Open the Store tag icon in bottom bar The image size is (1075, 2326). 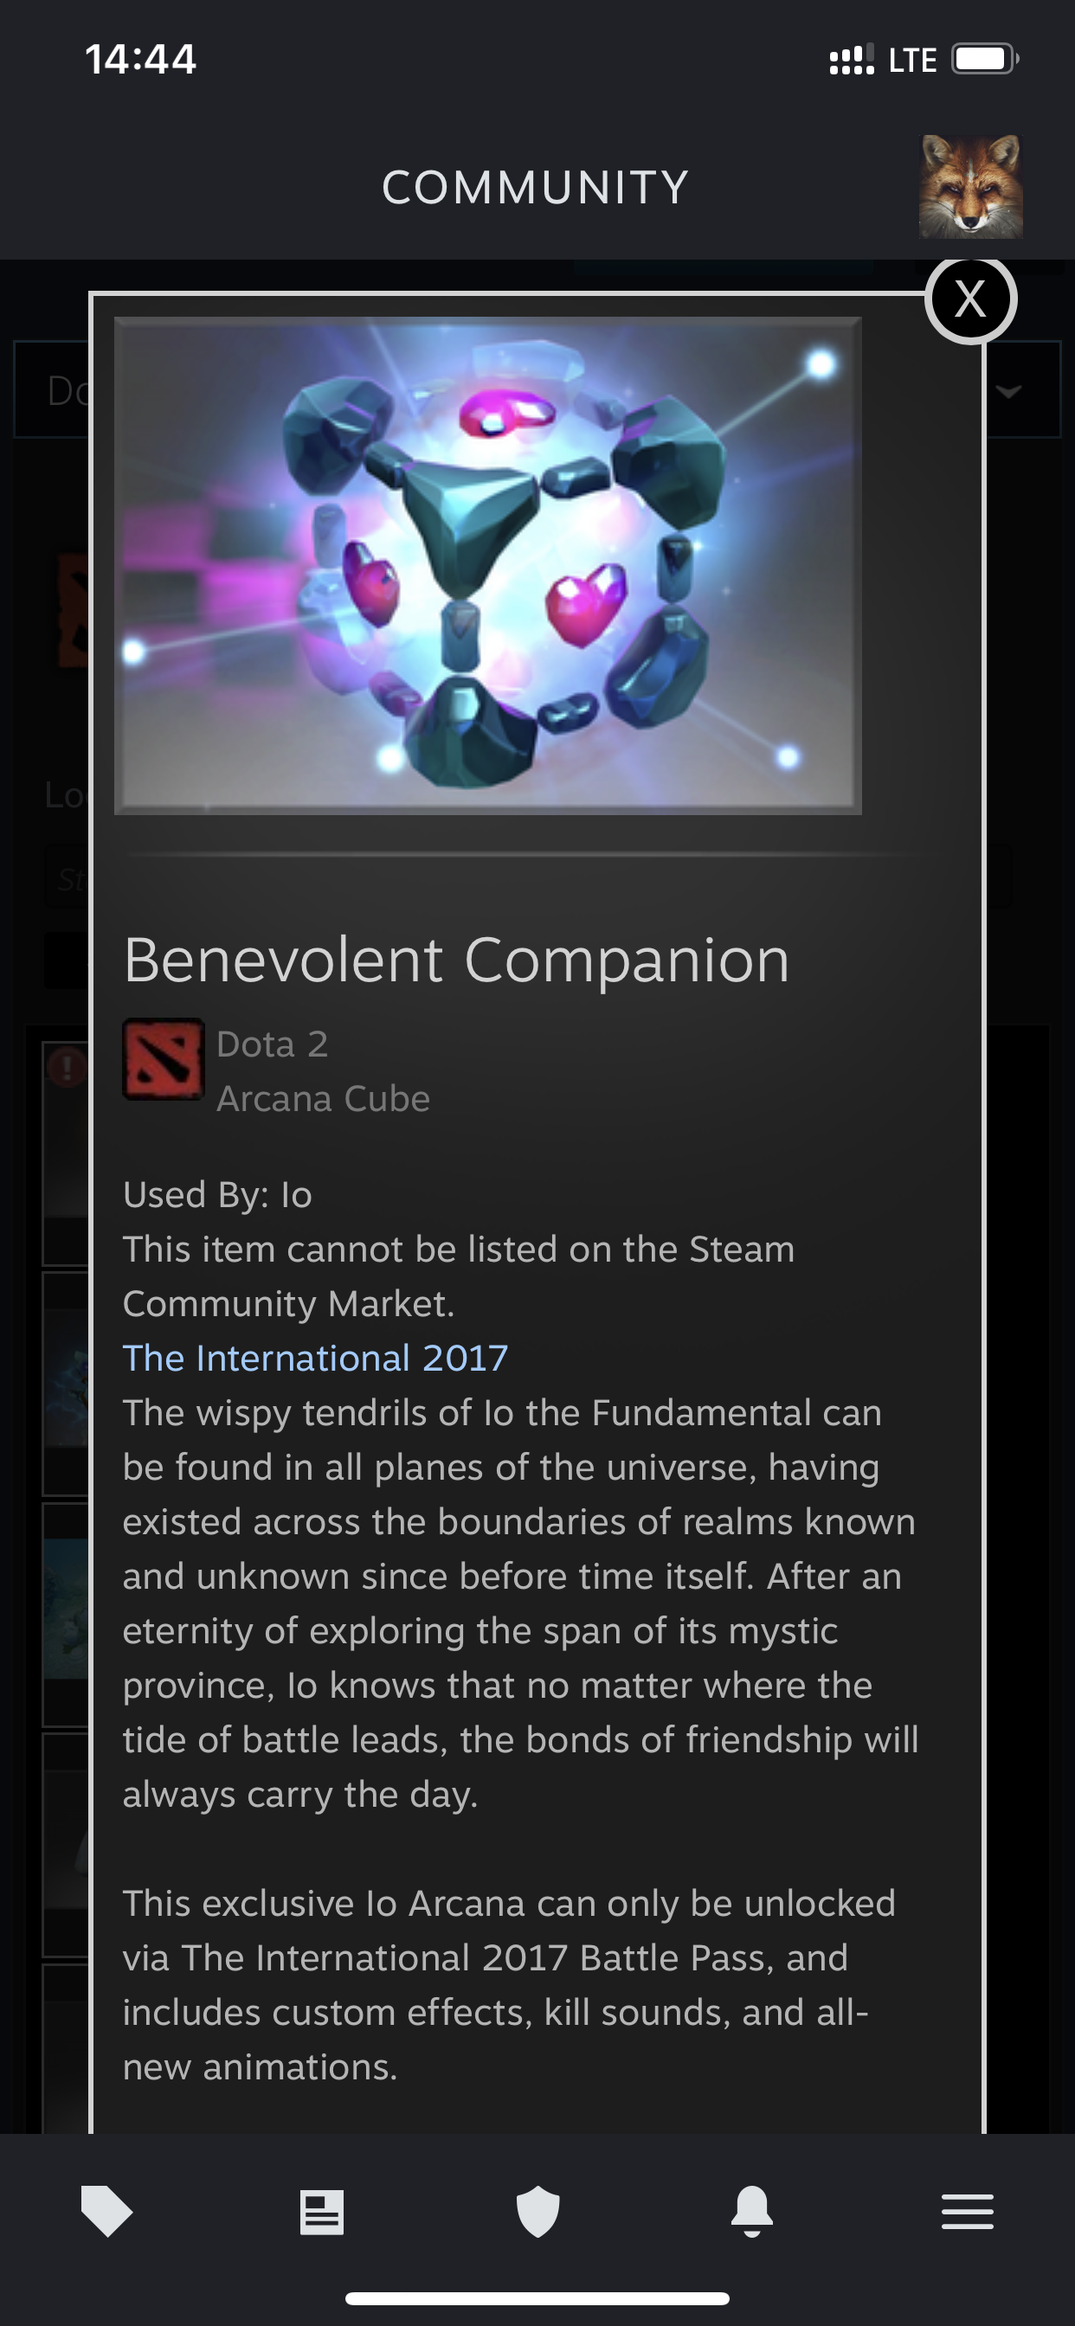pyautogui.click(x=106, y=2211)
